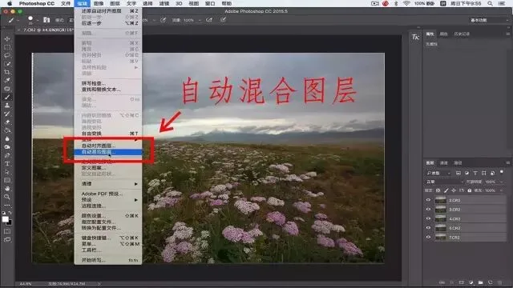Select the Zoom tool
Screen dimensions: 513x288
7,197
